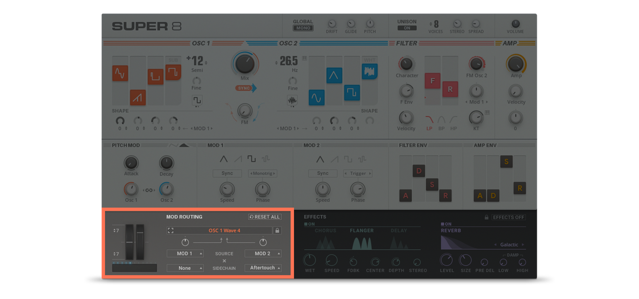Click the effects lock icon

[x=487, y=217]
